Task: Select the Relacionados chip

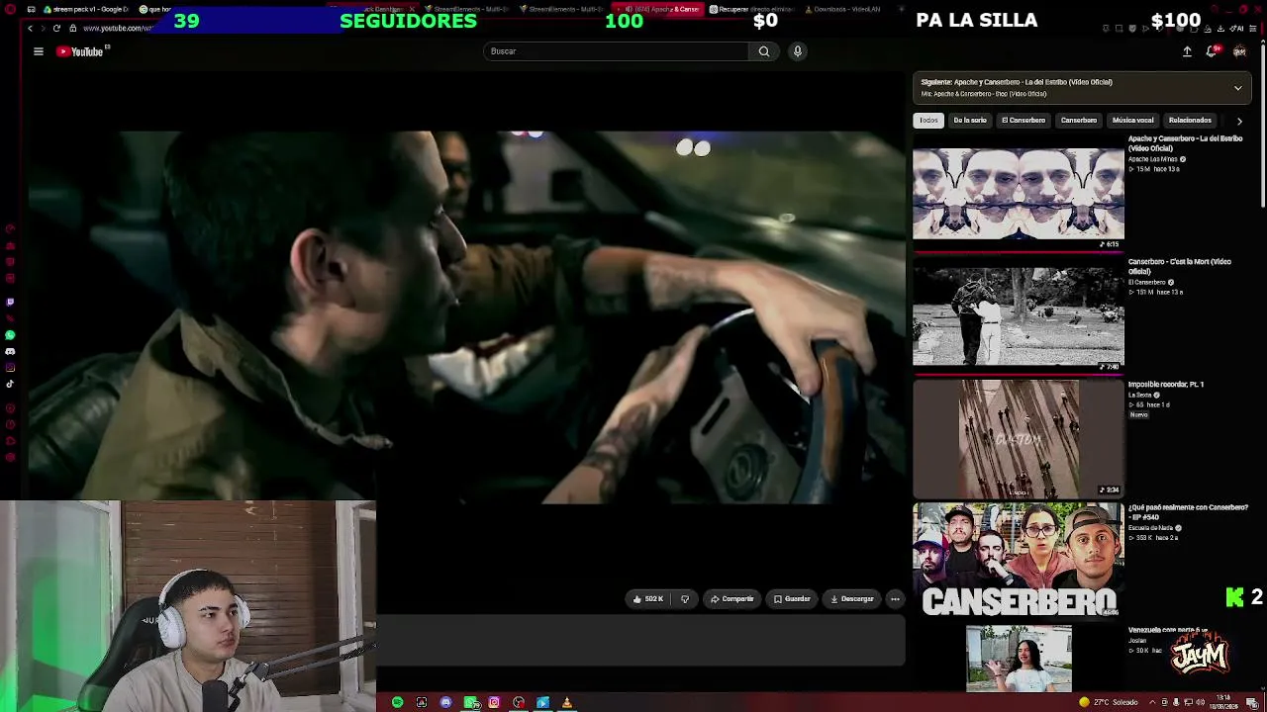Action: (x=1190, y=121)
